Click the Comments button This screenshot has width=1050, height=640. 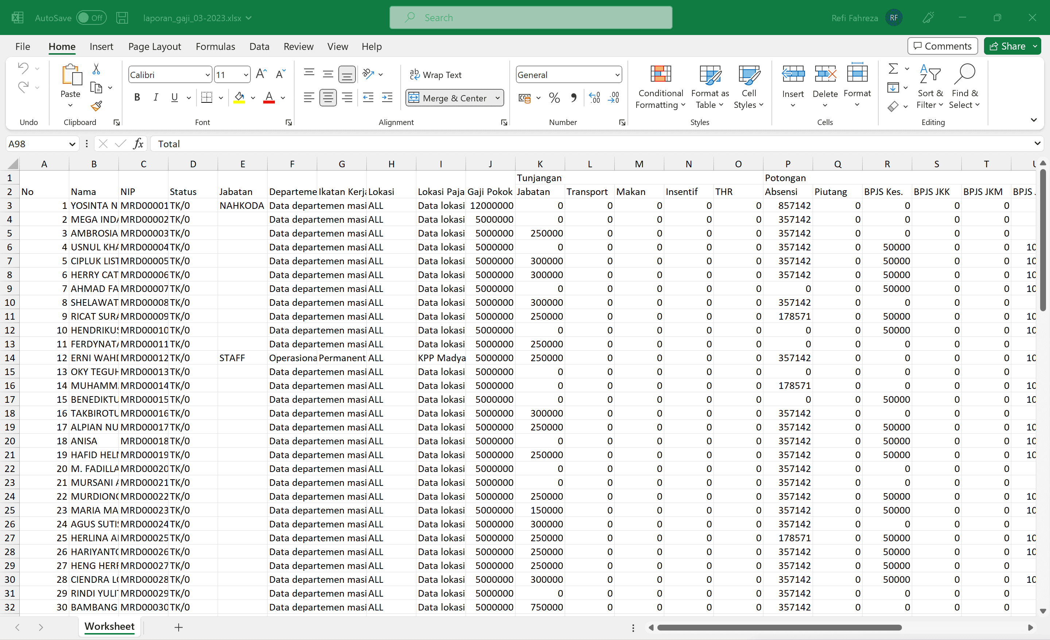[x=942, y=46]
